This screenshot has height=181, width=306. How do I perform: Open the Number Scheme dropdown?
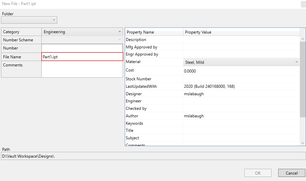coord(82,40)
